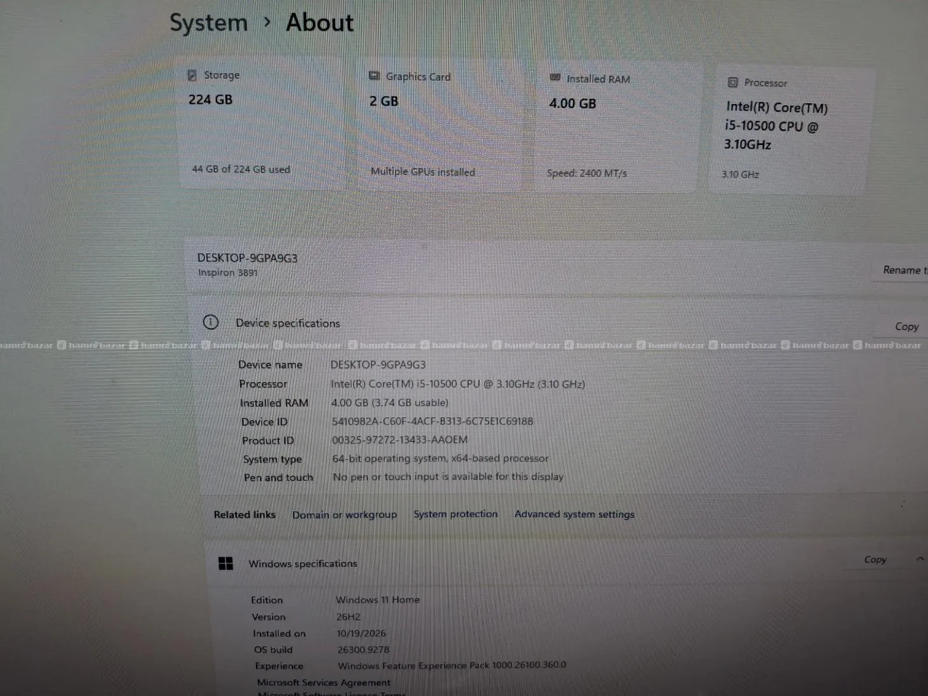Open Domain or workgroup link
This screenshot has width=928, height=696.
[345, 515]
